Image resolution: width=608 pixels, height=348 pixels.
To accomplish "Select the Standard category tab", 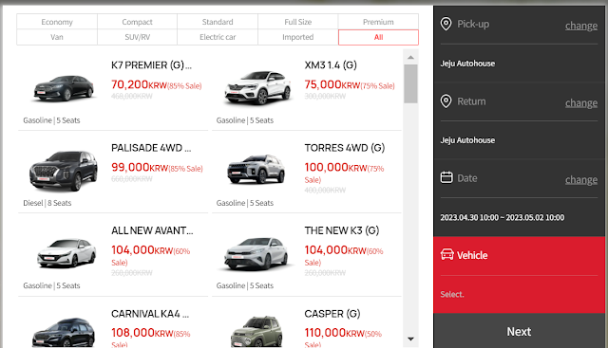I will click(x=218, y=22).
